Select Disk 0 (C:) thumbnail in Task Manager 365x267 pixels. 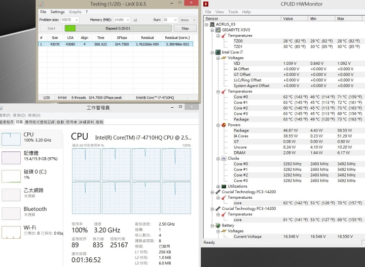pyautogui.click(x=11, y=176)
